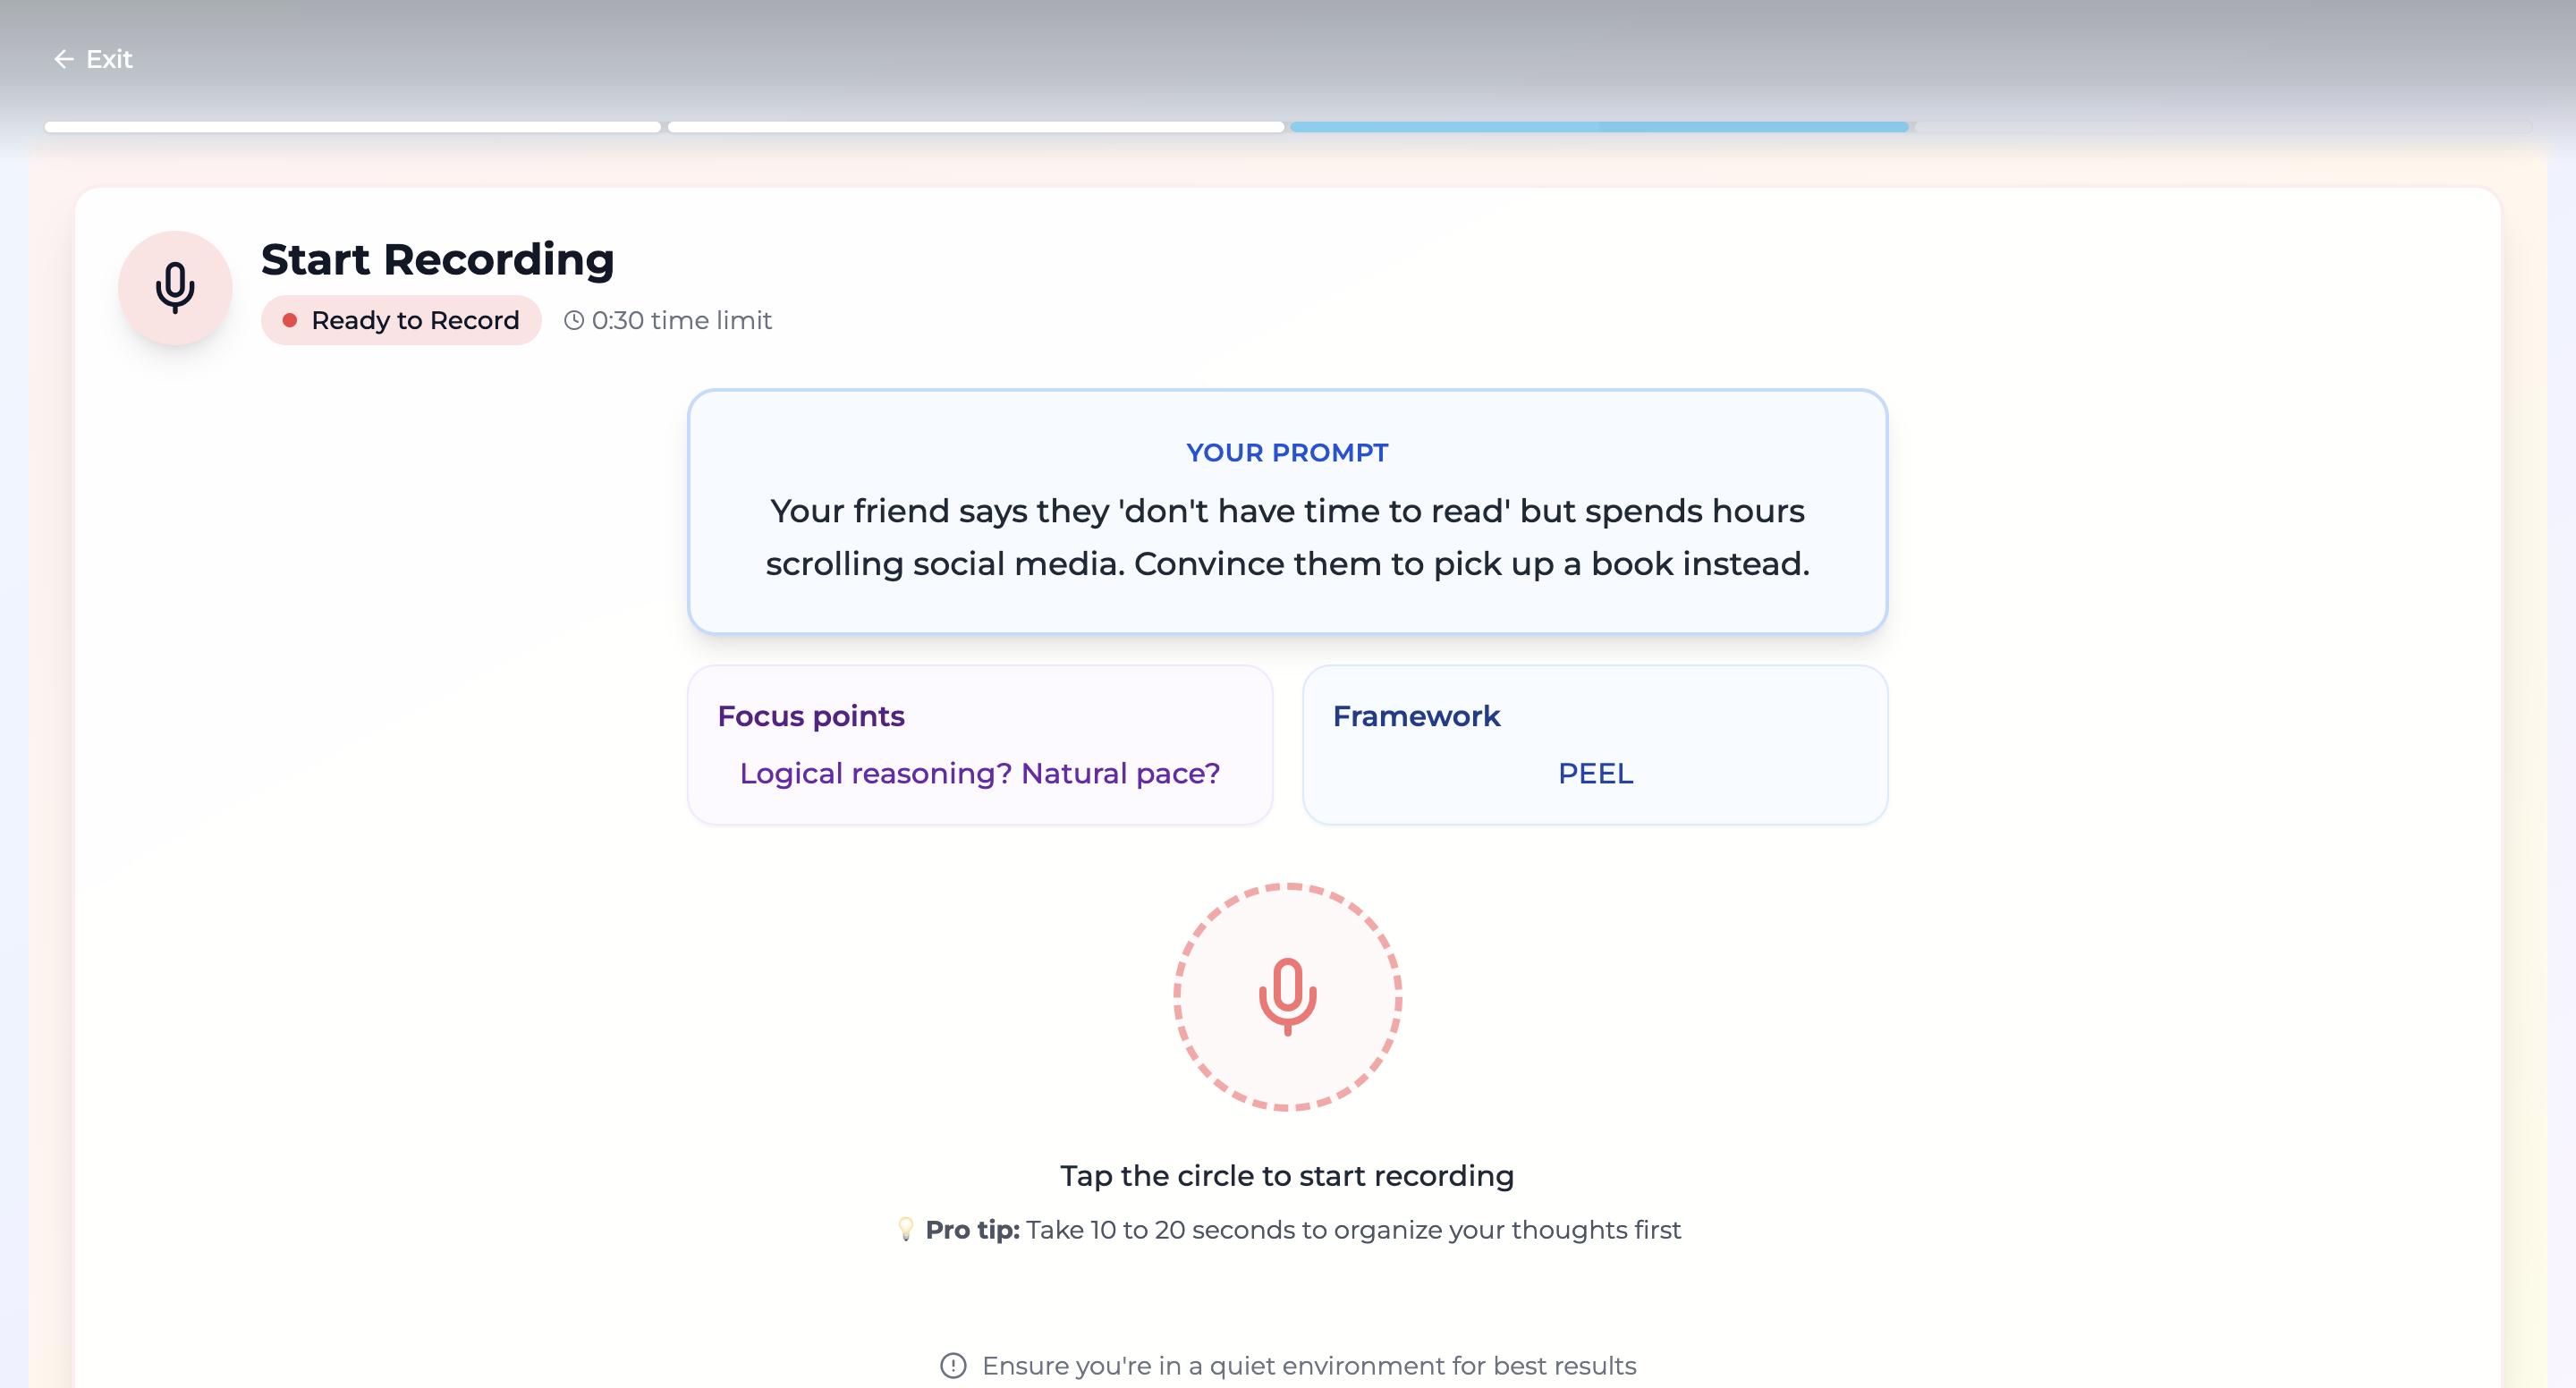Click the microphone icon beside Start Recording title
The image size is (2576, 1388).
175,287
